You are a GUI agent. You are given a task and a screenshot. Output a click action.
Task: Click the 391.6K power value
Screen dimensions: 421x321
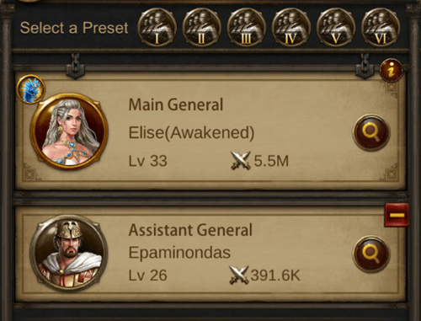pyautogui.click(x=275, y=276)
